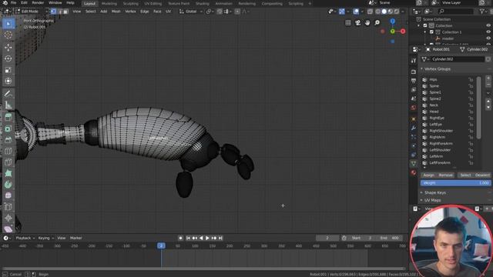Hide master armature with eye icon

488,38
